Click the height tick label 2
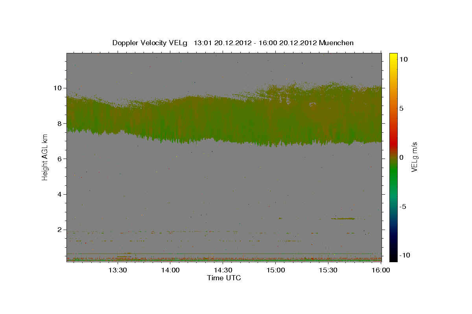The image size is (472, 314). tap(60, 230)
